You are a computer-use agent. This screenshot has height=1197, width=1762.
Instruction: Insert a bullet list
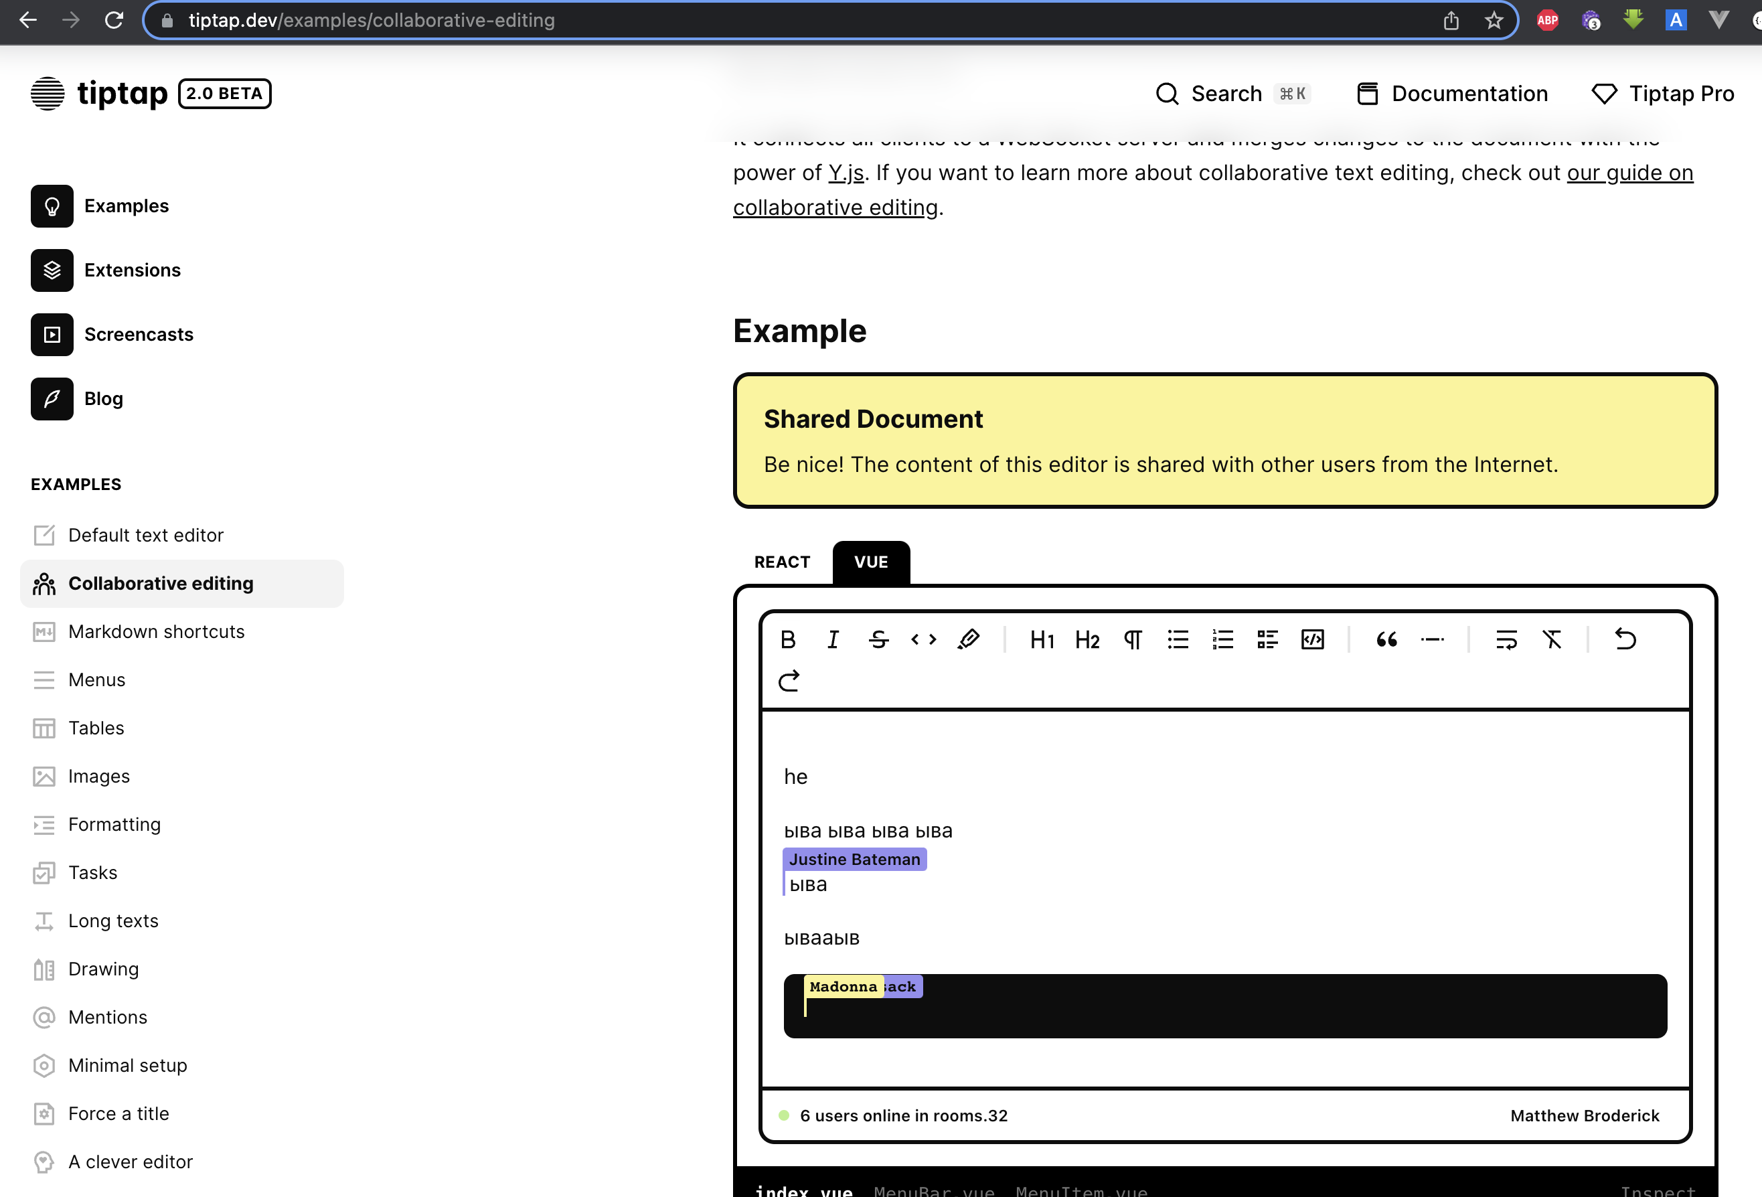click(1178, 640)
